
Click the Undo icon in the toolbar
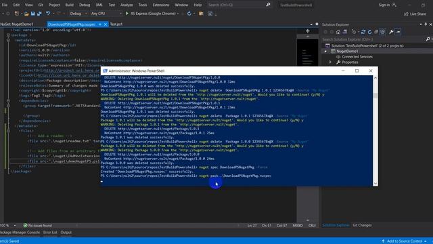(x=48, y=14)
